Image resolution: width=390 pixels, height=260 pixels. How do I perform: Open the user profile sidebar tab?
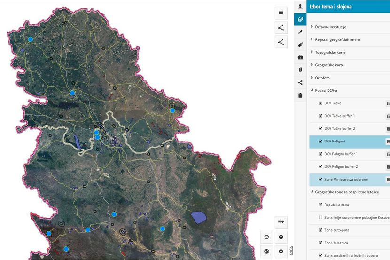(300, 7)
